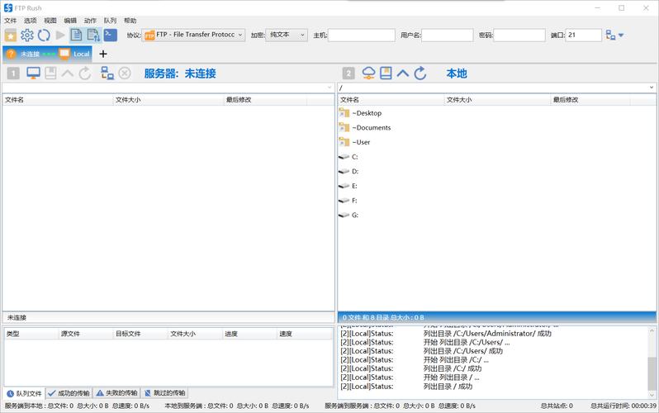The width and height of the screenshot is (659, 413).
Task: Sort local pane by 文件名 column
Action: tap(391, 100)
